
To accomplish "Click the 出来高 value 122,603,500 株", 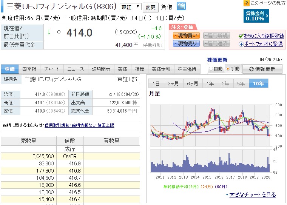I will pos(123,103).
